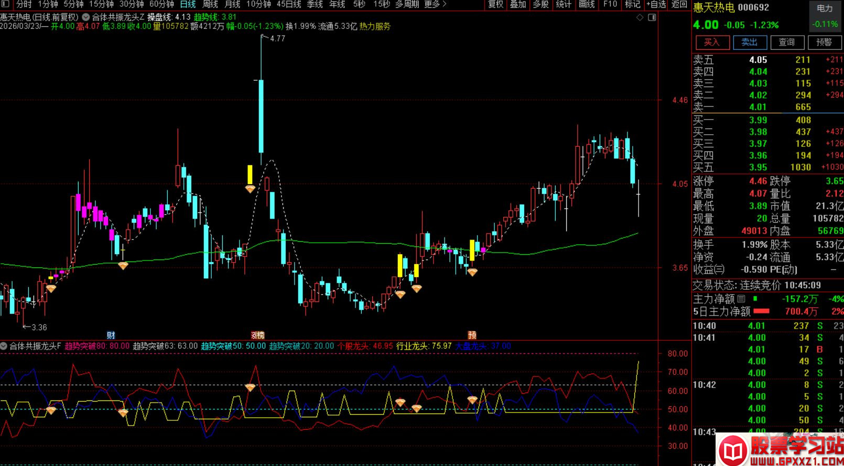Click the 涨榜 marker on the time axis
This screenshot has height=466, width=844.
point(257,335)
